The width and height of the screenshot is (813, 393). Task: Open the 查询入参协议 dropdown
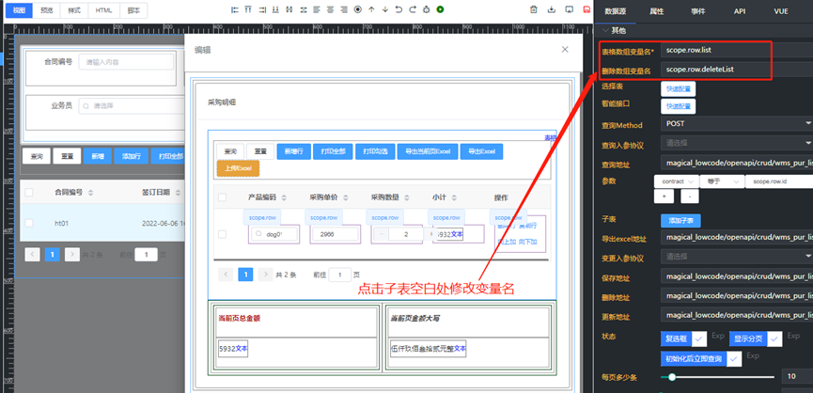[737, 143]
